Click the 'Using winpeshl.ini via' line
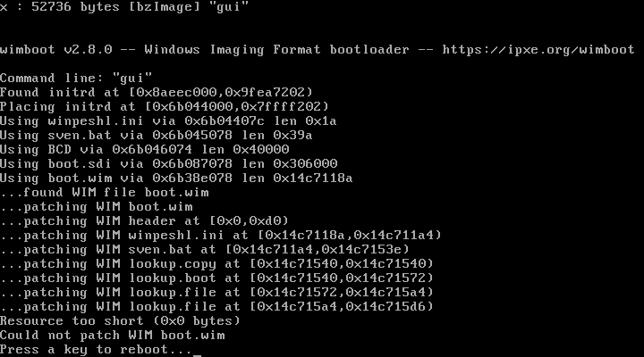Screen dimensions: 644x357 [168, 120]
